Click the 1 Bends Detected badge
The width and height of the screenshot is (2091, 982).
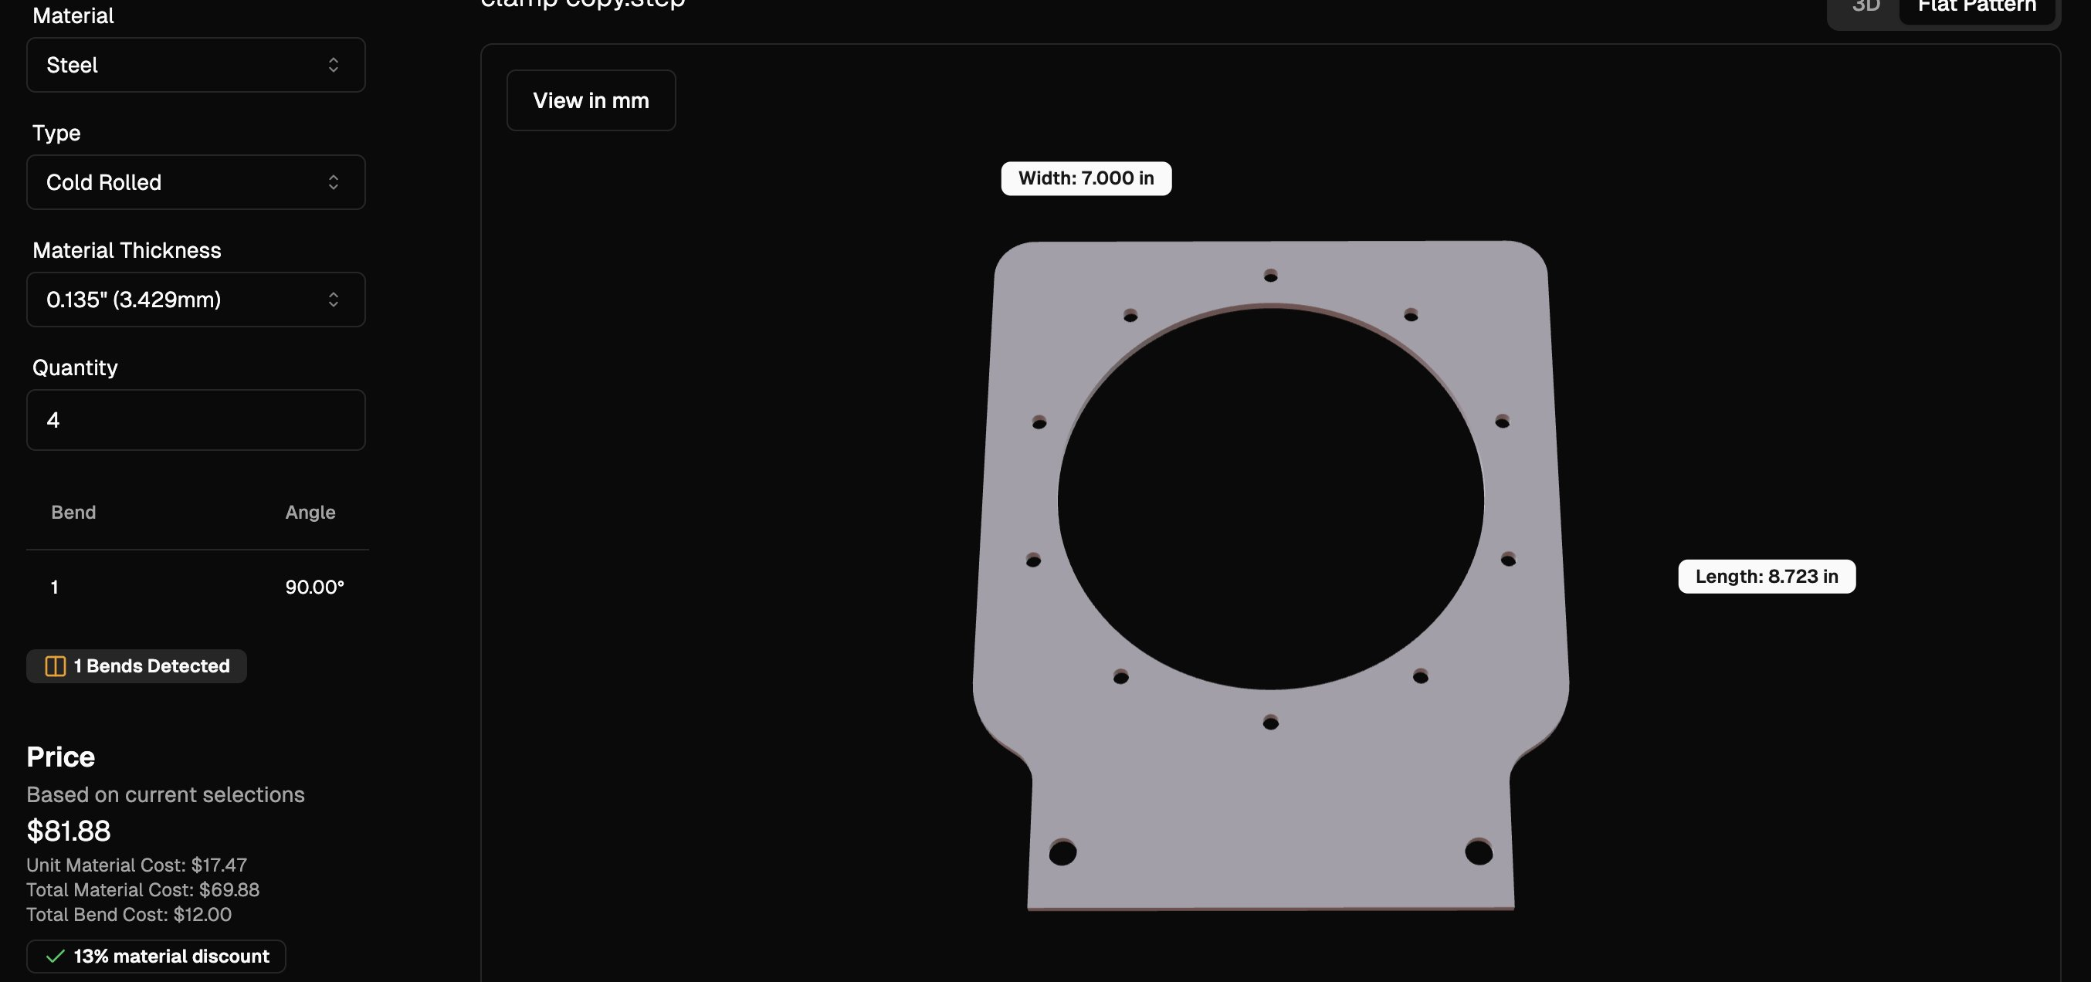point(137,666)
